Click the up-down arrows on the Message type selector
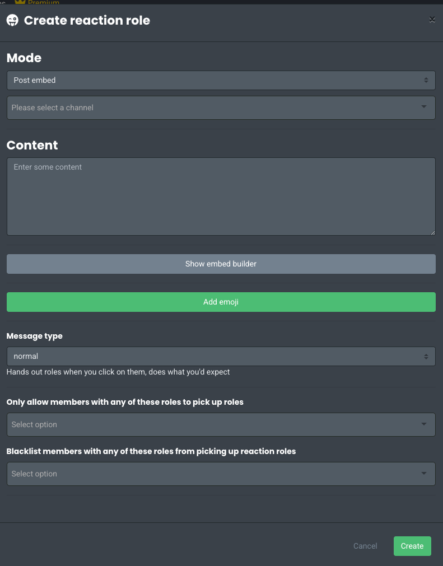Screen dimensions: 443x566 pos(426,356)
